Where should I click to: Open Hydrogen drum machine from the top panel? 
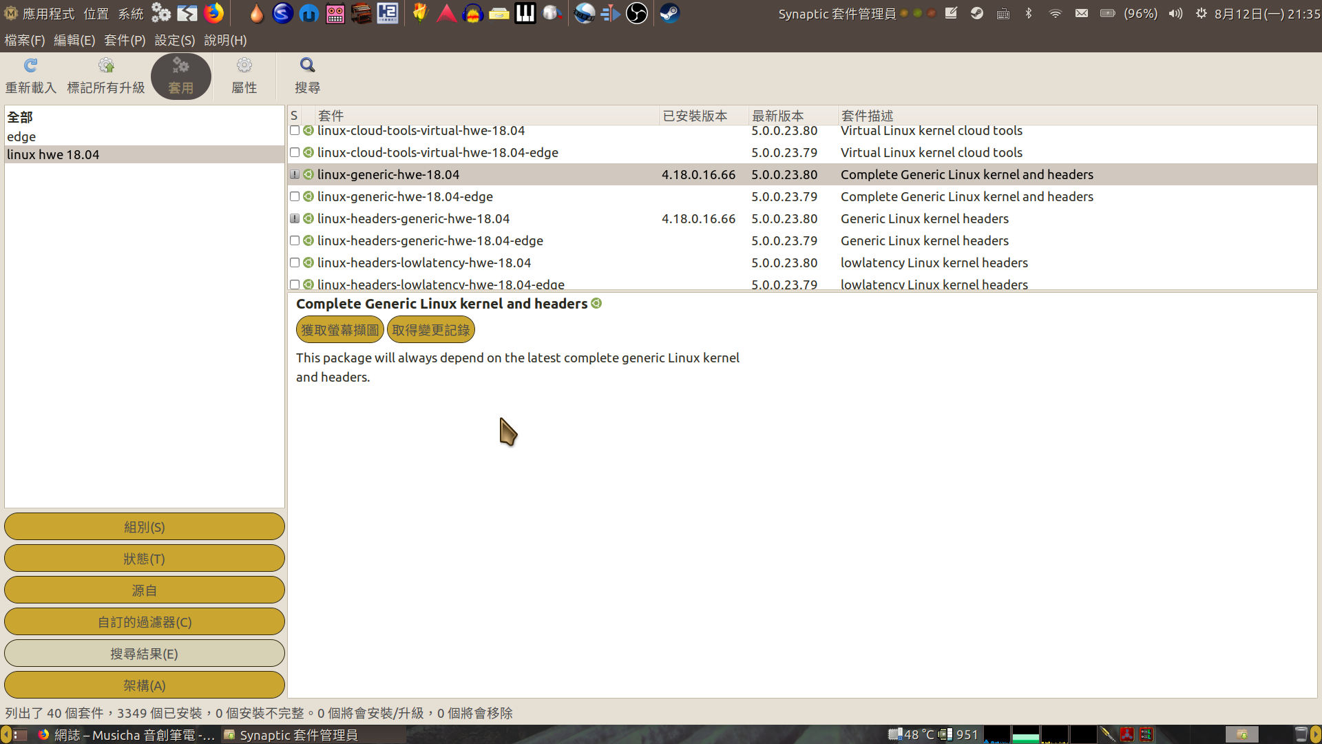tap(387, 13)
